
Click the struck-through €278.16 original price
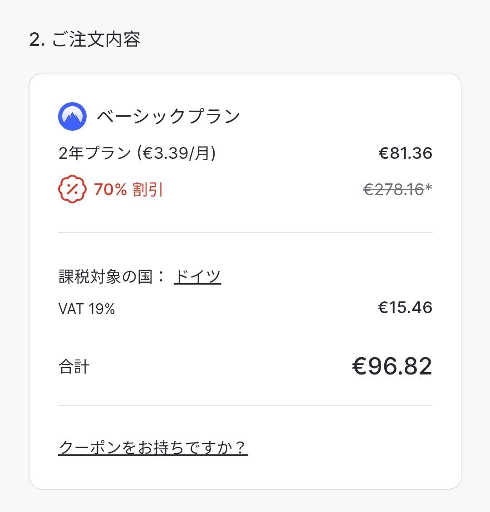click(x=393, y=189)
